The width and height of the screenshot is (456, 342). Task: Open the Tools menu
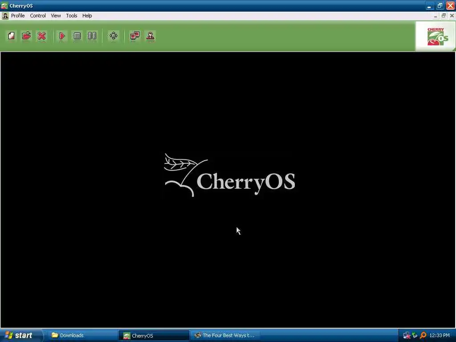pyautogui.click(x=72, y=16)
